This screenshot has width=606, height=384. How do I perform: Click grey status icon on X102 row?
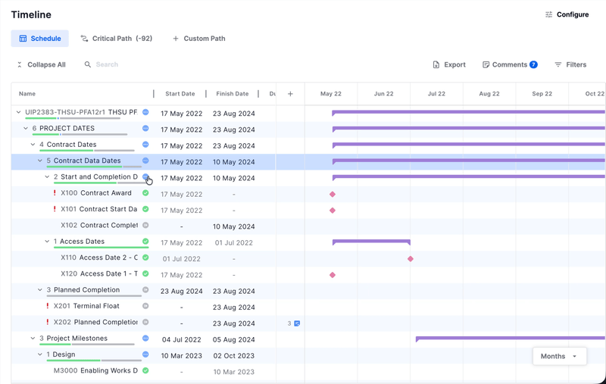tap(145, 225)
